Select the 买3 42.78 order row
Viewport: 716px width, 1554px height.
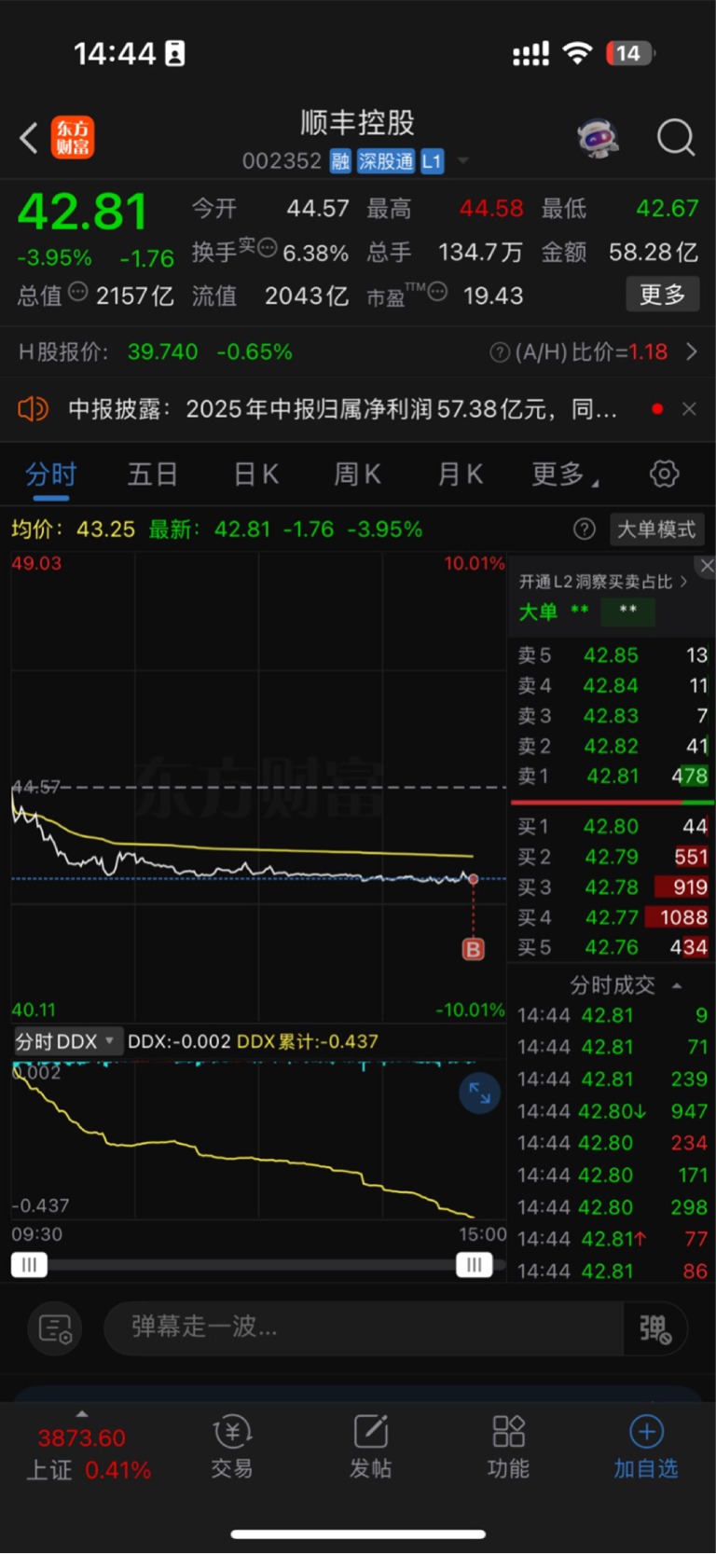[613, 887]
